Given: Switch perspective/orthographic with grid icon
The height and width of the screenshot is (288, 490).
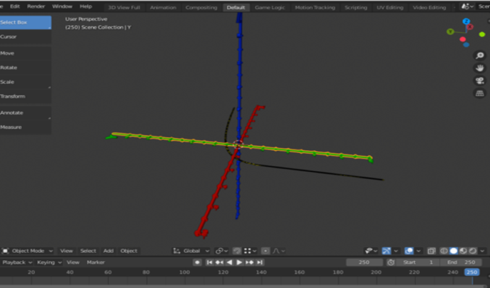Looking at the screenshot, I should pyautogui.click(x=479, y=93).
